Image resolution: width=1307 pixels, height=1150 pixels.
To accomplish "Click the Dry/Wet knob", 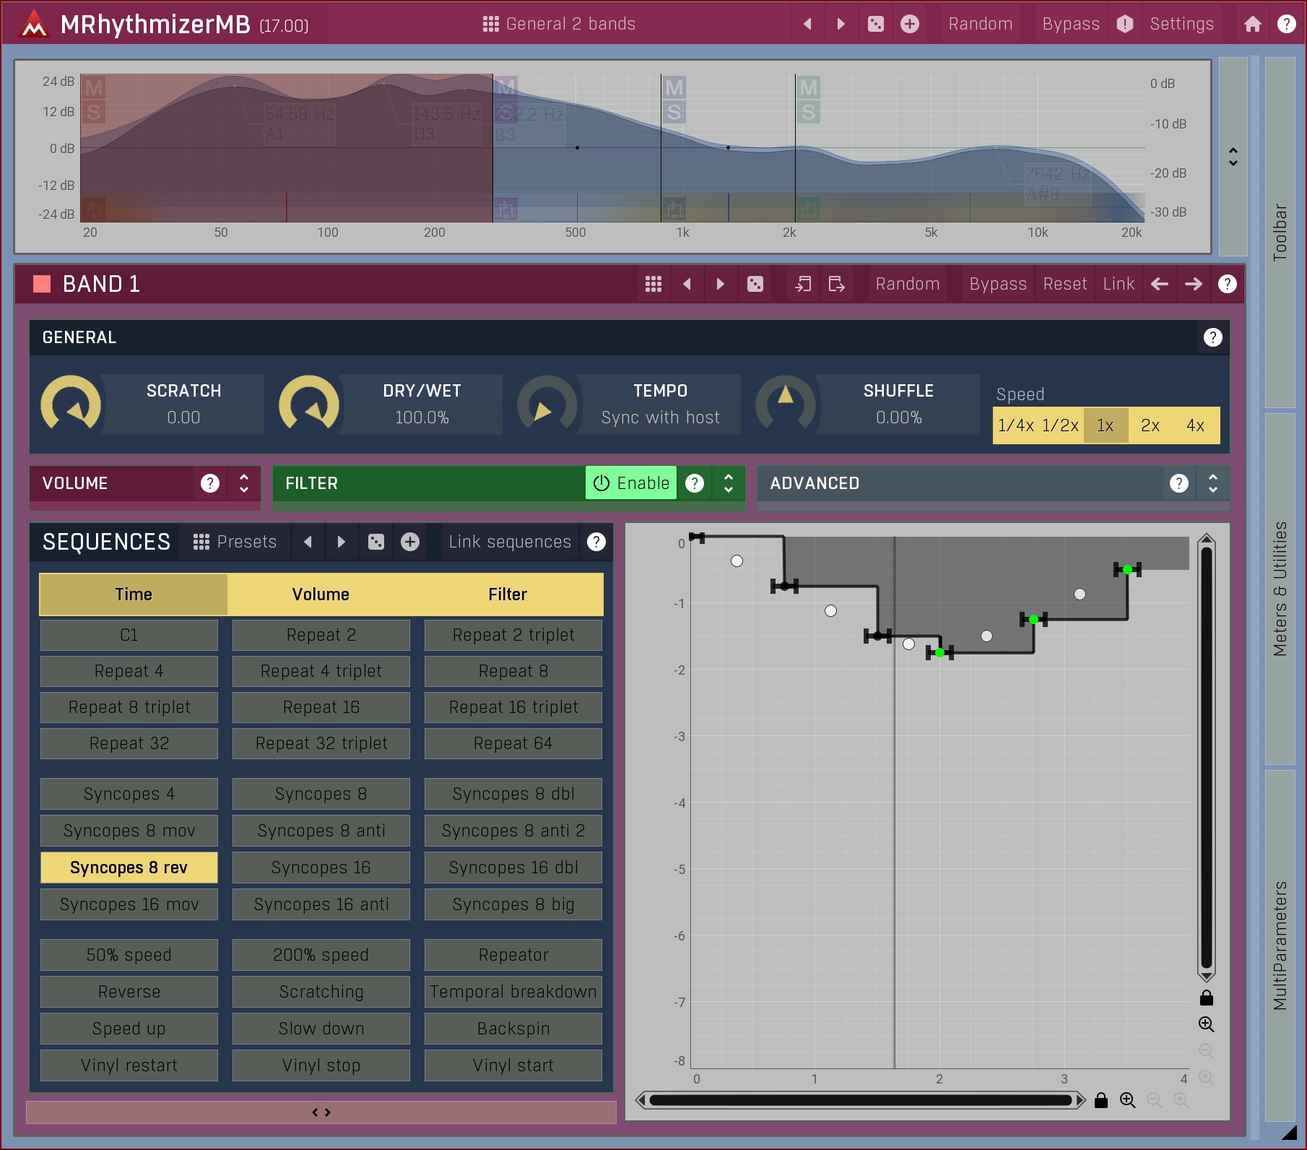I will tap(309, 405).
